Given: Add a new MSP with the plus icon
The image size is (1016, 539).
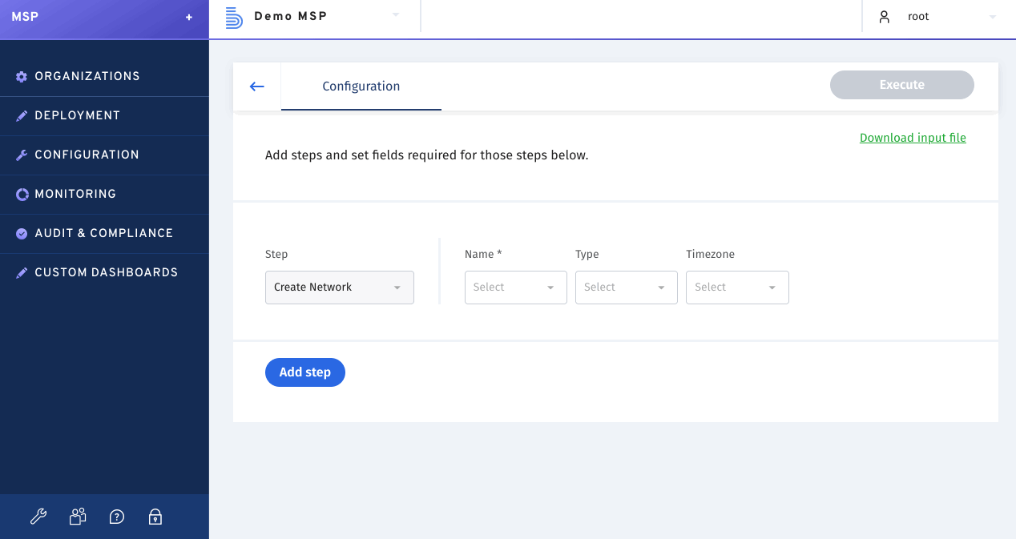Looking at the screenshot, I should tap(189, 16).
